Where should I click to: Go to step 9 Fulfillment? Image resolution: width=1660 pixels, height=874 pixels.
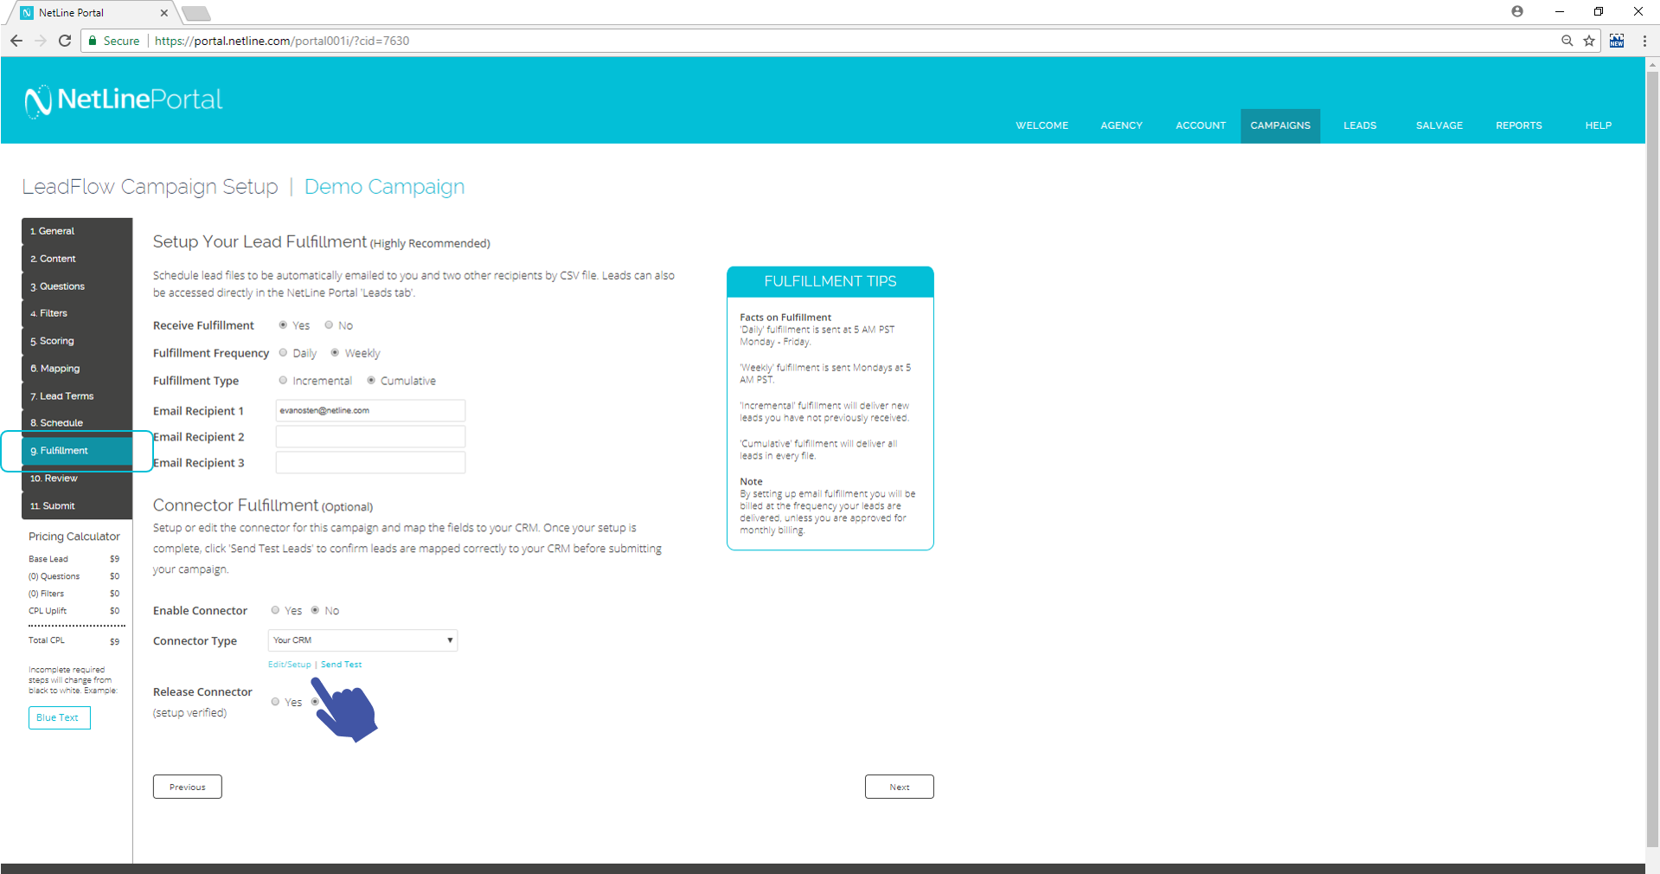pos(77,451)
